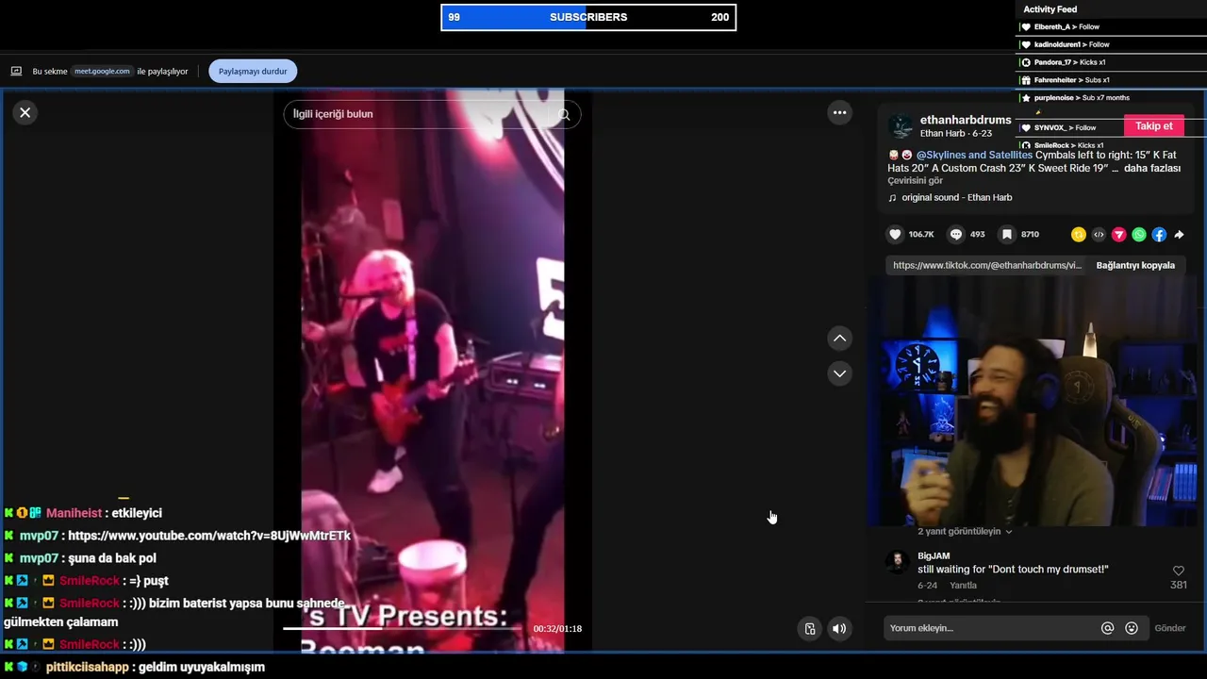Click the scroll mode icon beside volume
Screen dimensions: 1207x679
coord(810,629)
